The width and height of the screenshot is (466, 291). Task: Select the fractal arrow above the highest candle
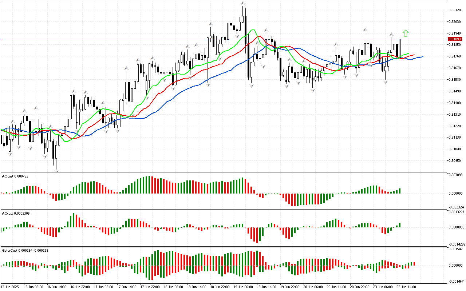coord(243,3)
